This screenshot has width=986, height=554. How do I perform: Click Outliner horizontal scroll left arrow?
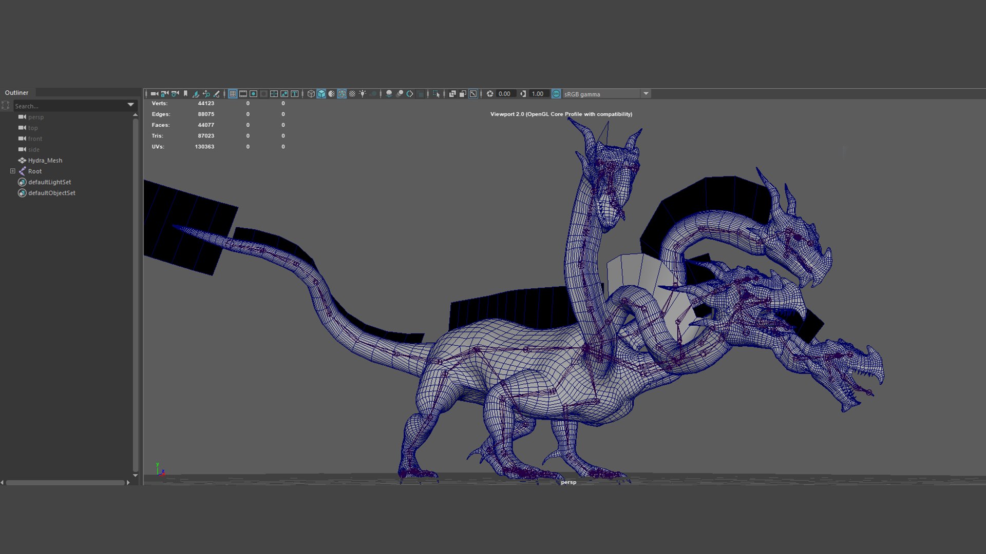pyautogui.click(x=3, y=483)
